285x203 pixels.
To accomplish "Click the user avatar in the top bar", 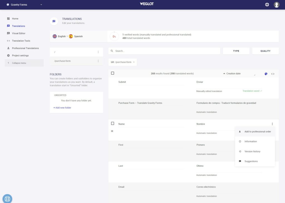I will (x=276, y=4).
